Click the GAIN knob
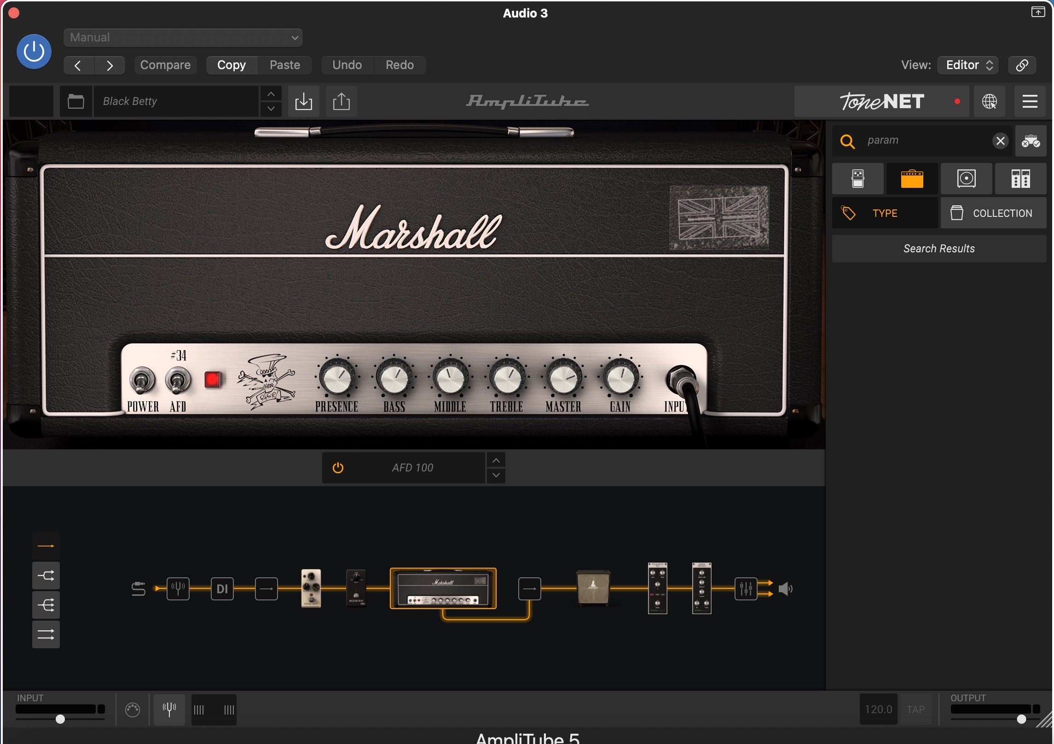 (x=620, y=378)
